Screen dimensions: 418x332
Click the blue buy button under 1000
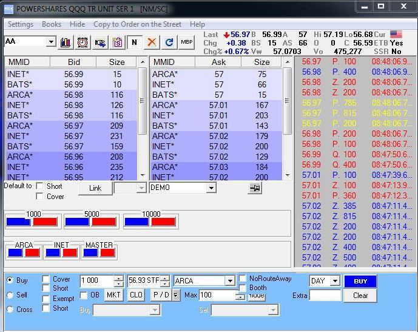tap(18, 222)
